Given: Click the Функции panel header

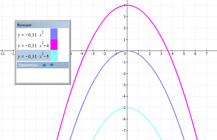Looking at the screenshot, I should (x=42, y=25).
